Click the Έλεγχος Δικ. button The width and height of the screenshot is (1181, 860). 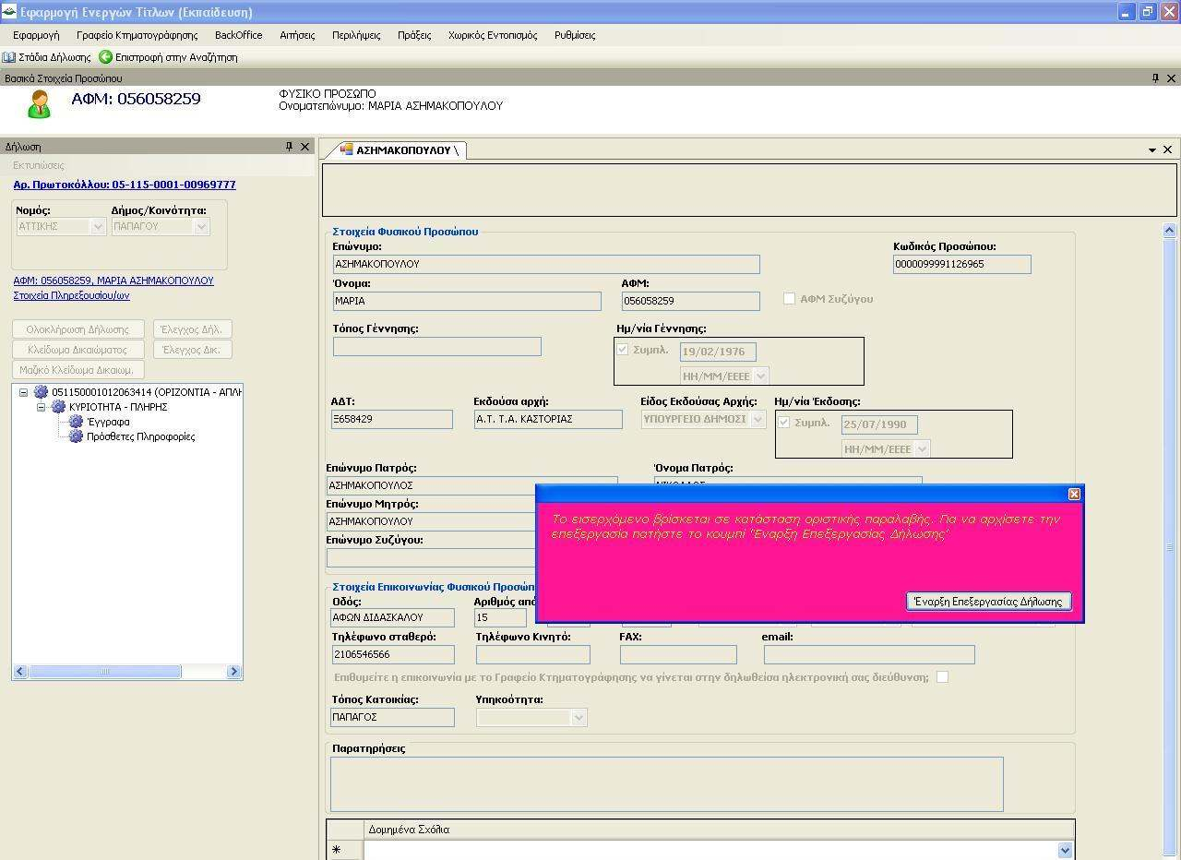[x=192, y=350]
